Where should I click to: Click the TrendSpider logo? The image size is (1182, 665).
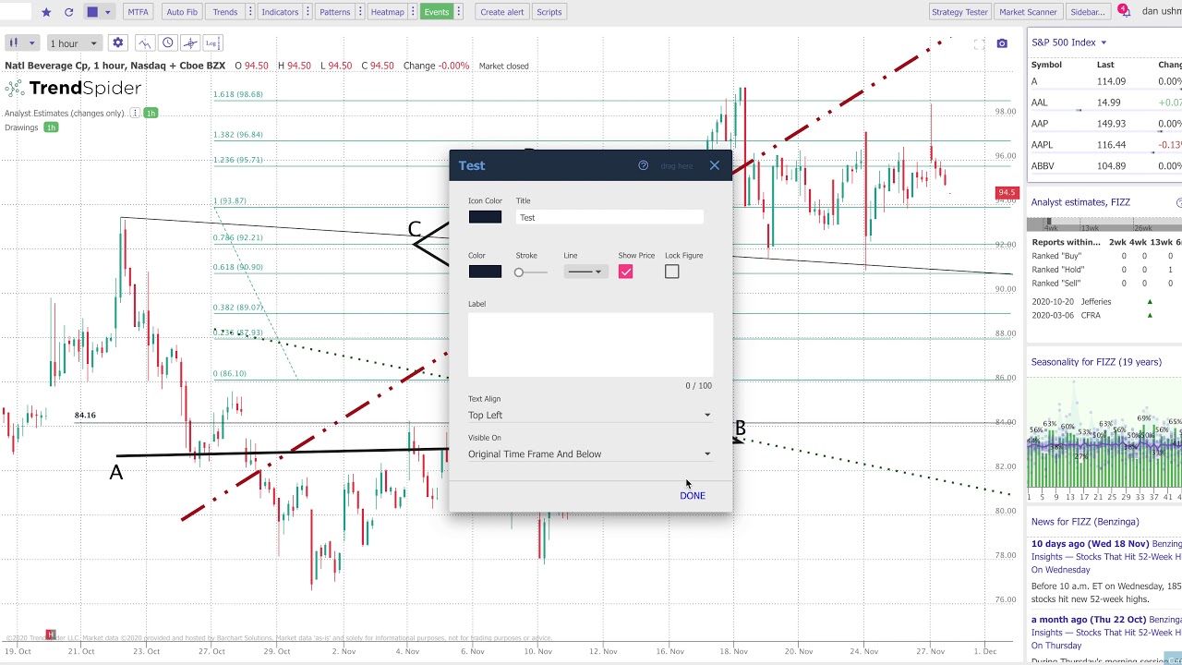[x=73, y=89]
